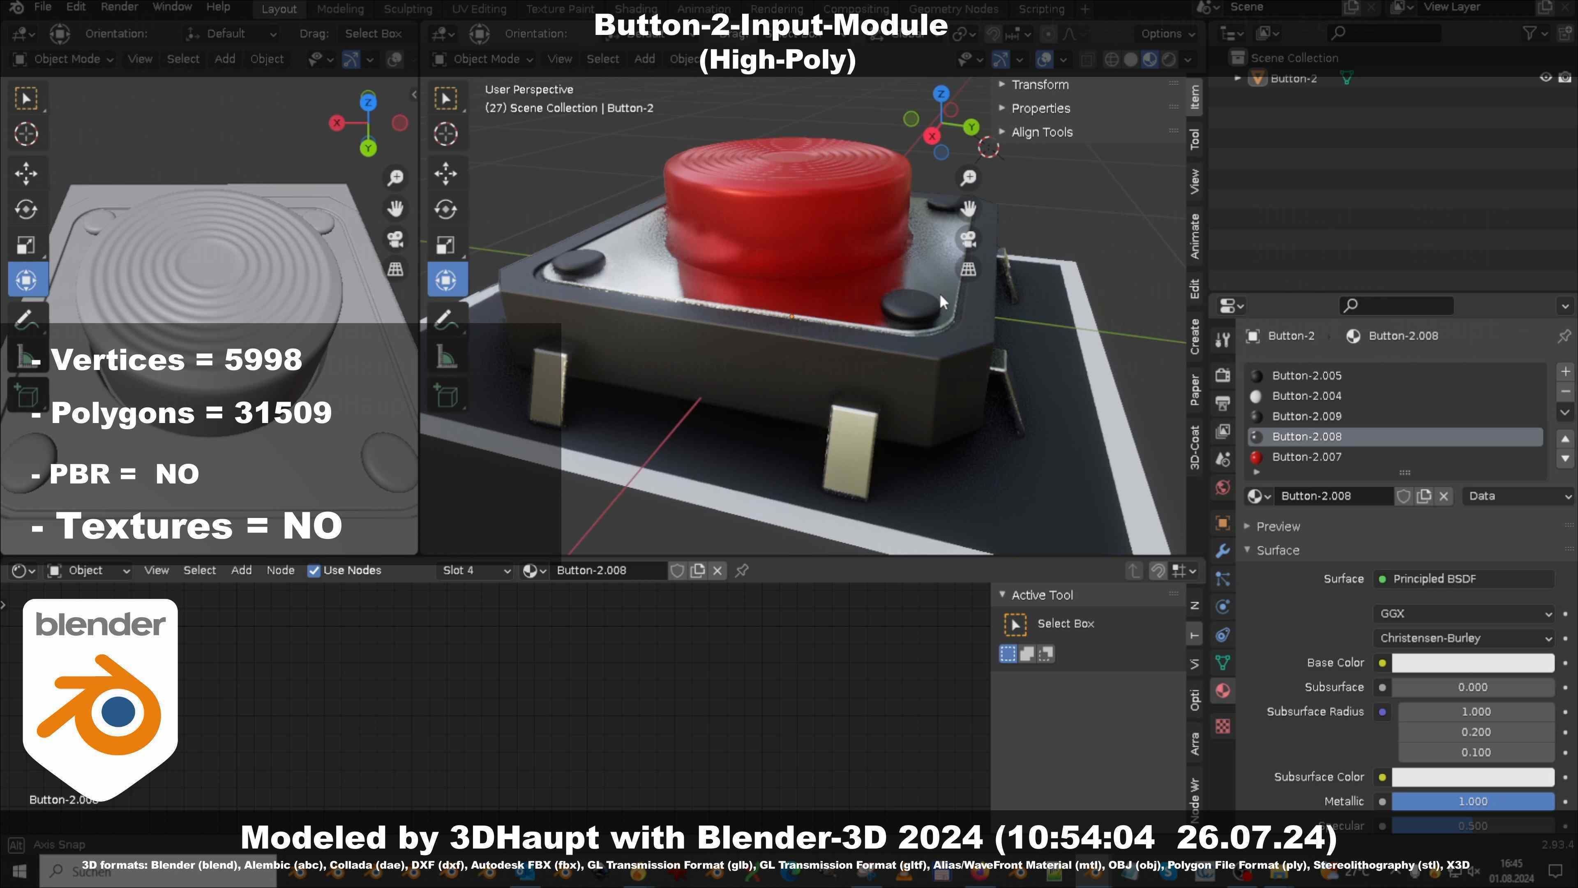This screenshot has height=888, width=1578.
Task: Expand the Transform panel
Action: point(1040,85)
